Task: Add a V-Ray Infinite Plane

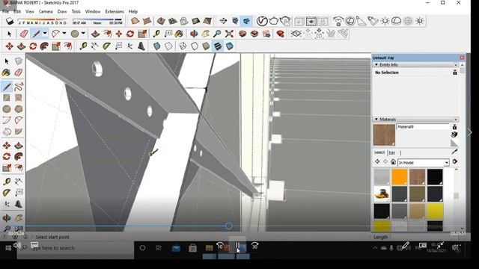Action: 296,34
